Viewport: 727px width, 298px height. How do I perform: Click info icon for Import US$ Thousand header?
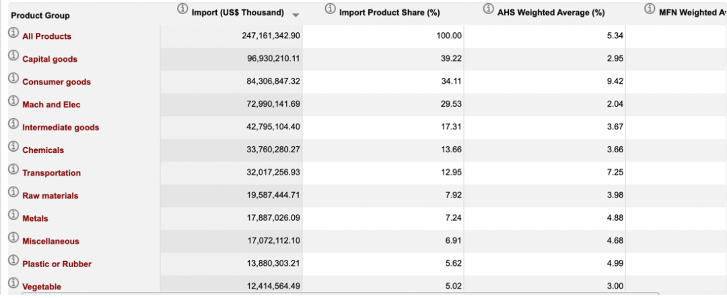click(182, 9)
